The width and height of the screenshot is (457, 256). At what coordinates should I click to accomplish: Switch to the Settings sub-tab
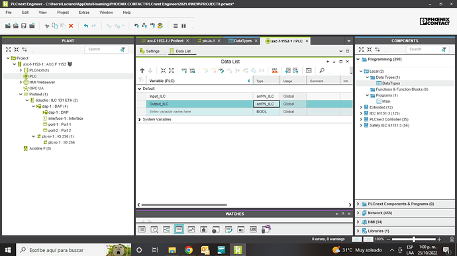150,51
